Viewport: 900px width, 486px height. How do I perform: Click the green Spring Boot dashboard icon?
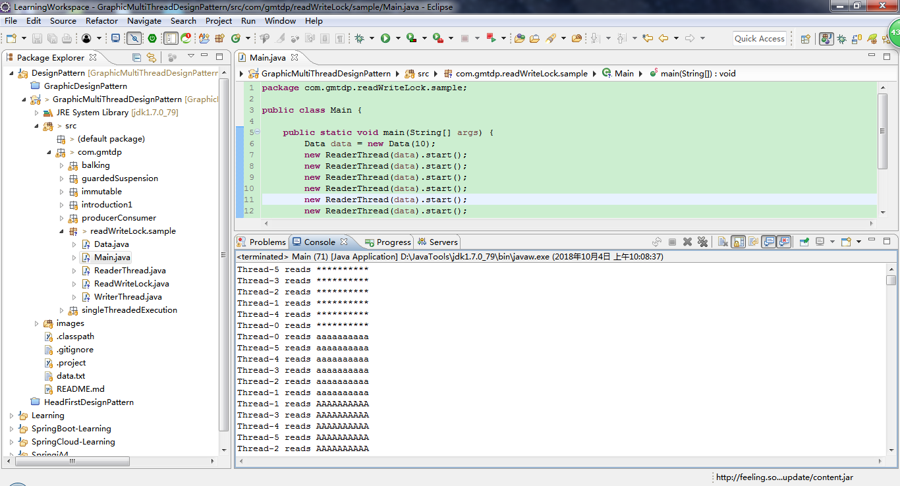(152, 38)
